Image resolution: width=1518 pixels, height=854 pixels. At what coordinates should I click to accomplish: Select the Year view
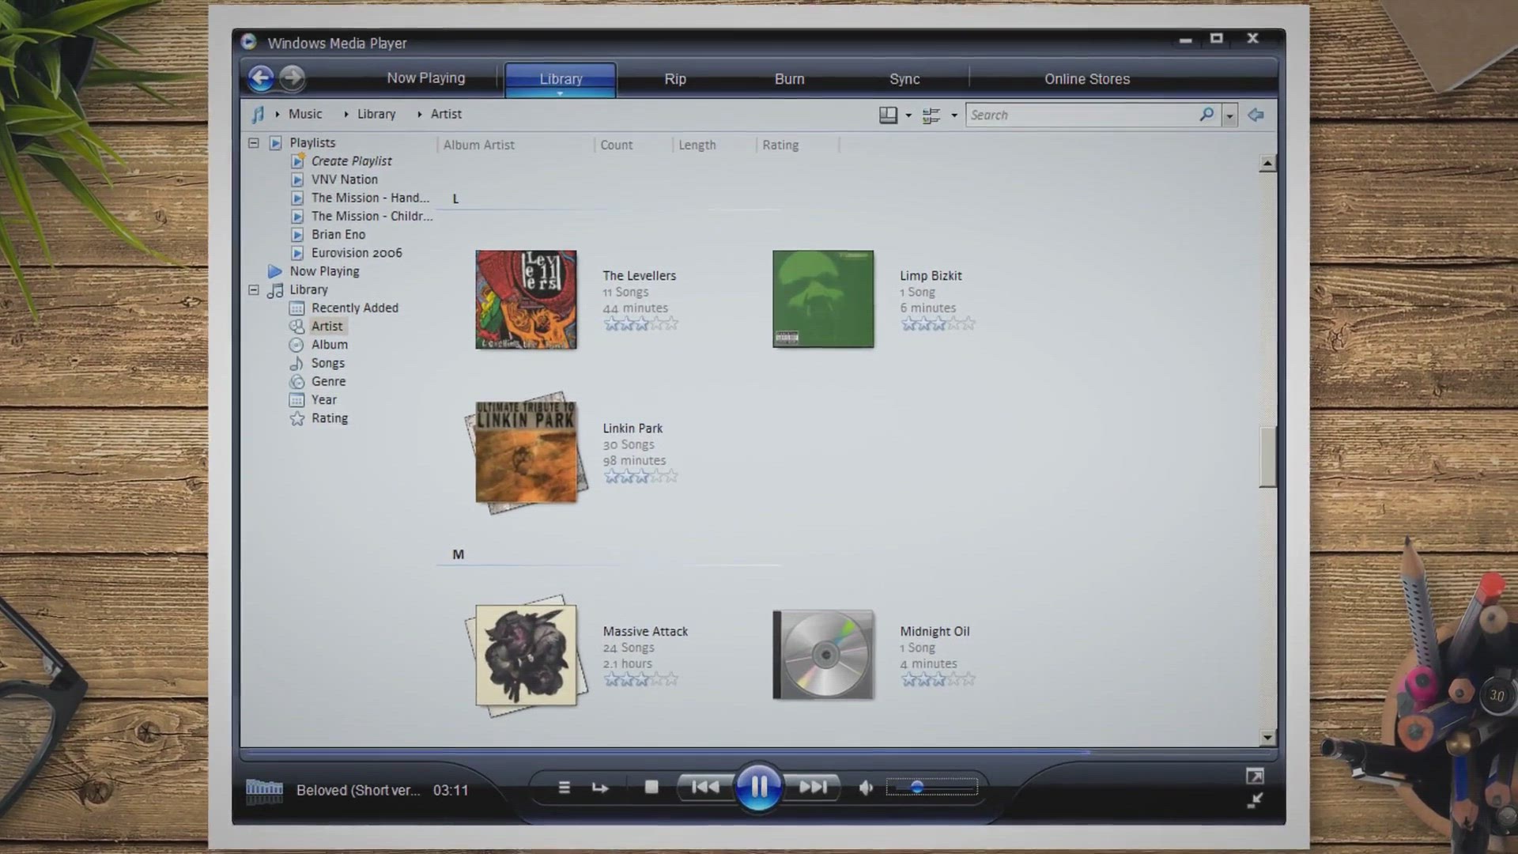323,399
